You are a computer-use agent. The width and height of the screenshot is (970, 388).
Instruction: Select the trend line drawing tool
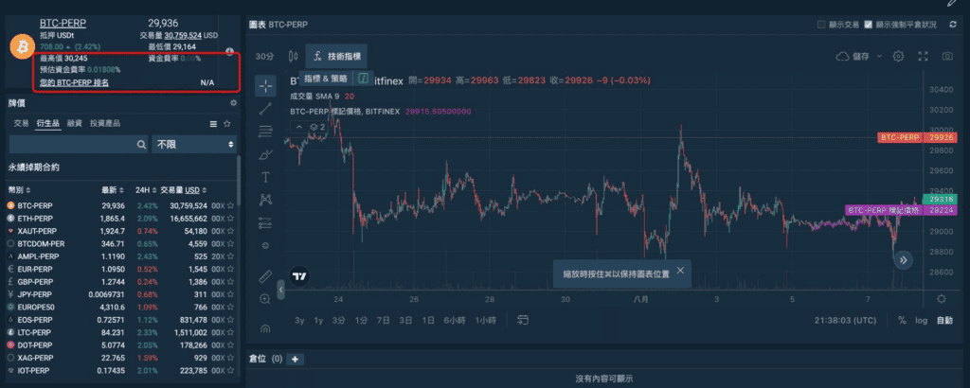265,109
